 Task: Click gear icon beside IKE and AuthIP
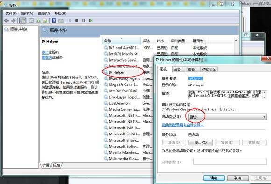[106, 48]
